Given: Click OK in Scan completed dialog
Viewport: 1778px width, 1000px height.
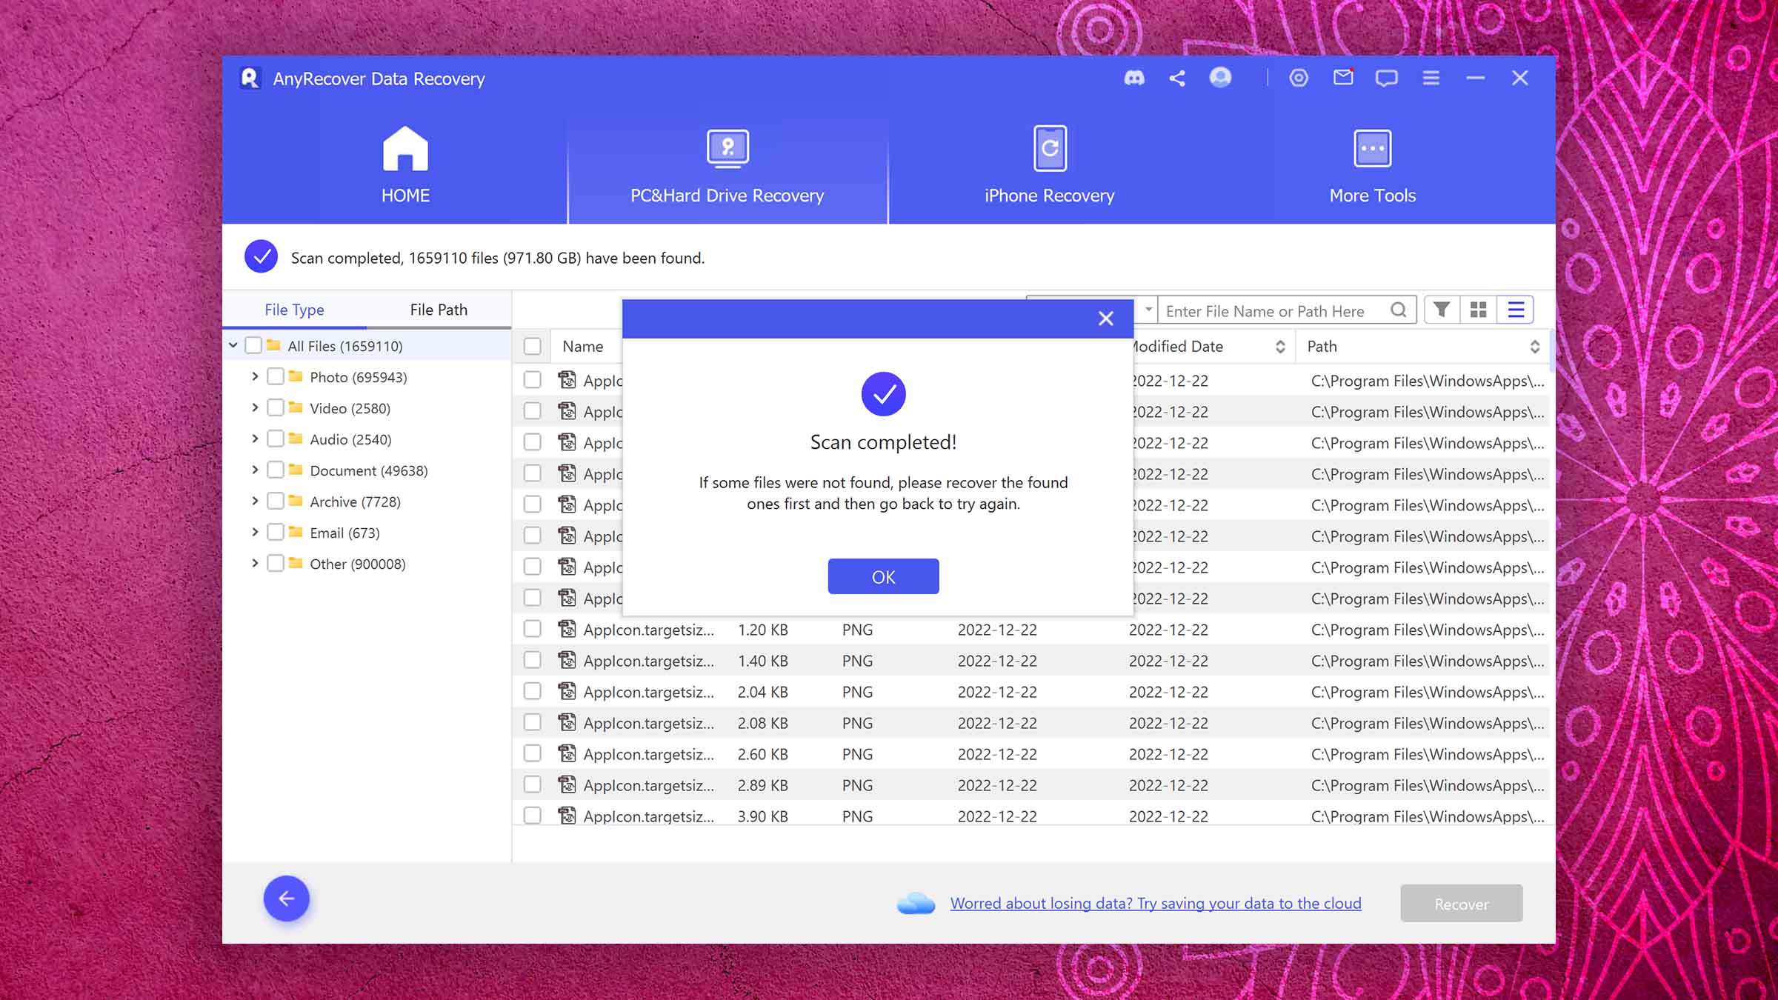Looking at the screenshot, I should tap(883, 576).
